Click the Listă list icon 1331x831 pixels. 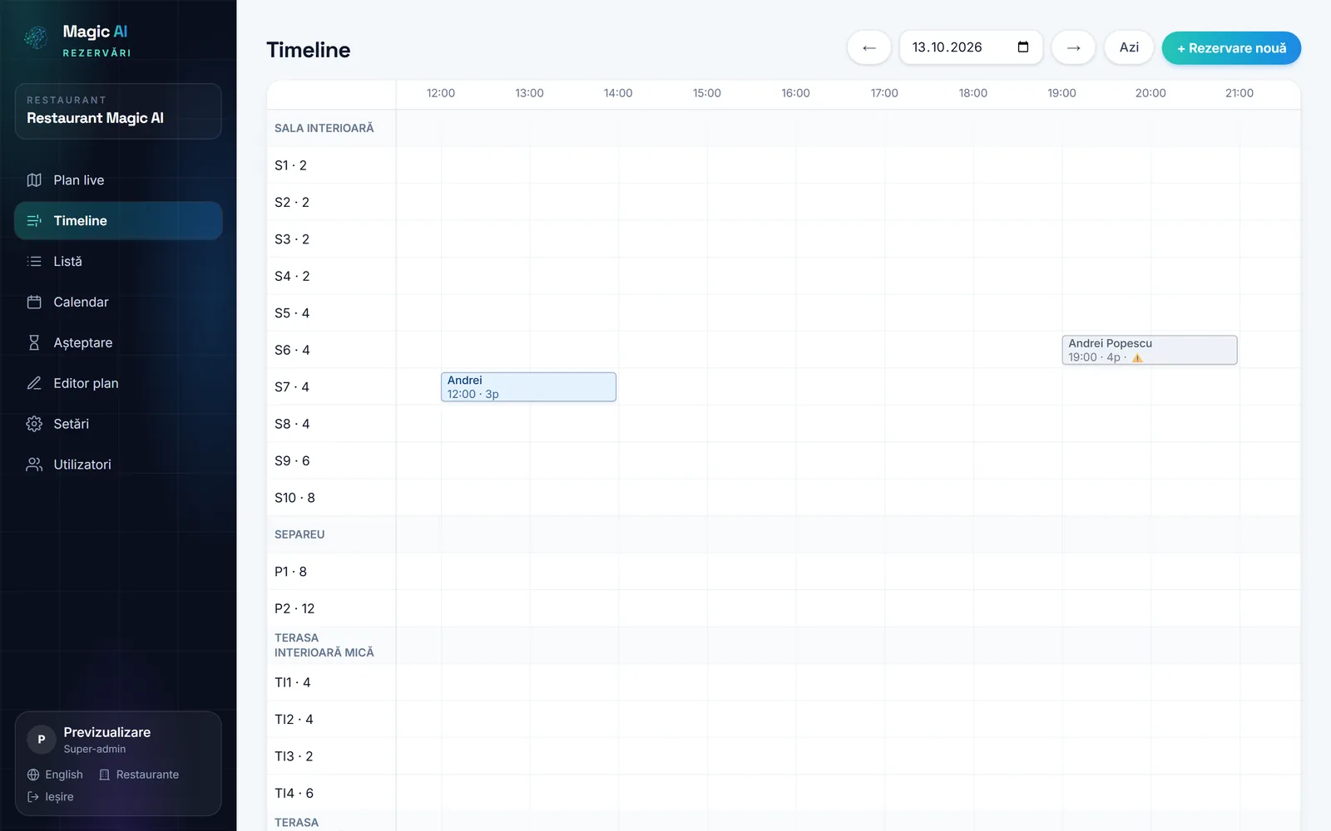click(34, 261)
